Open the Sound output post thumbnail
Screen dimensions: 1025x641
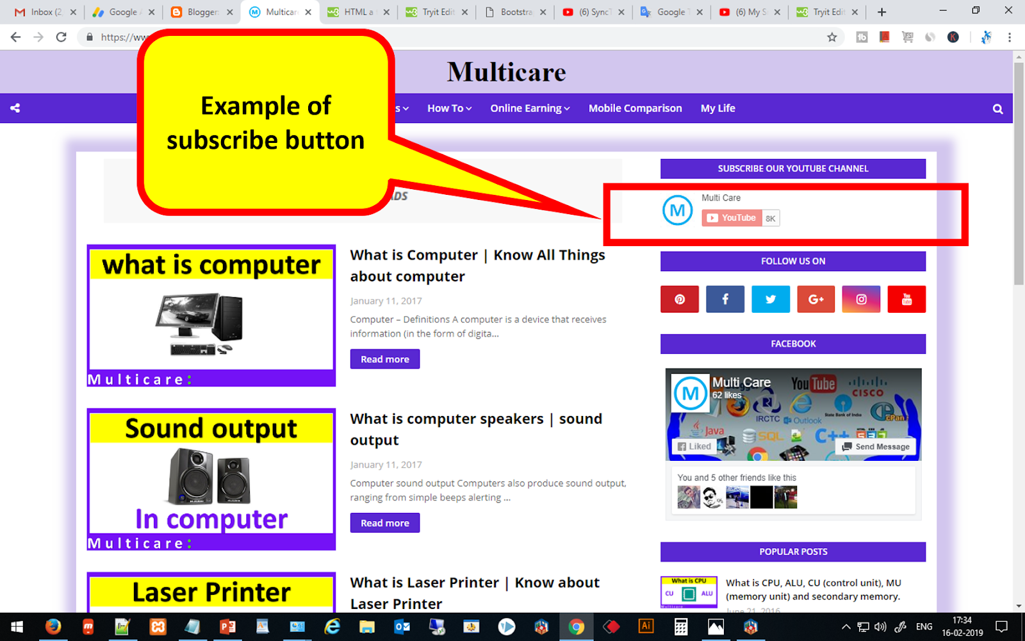coord(211,479)
